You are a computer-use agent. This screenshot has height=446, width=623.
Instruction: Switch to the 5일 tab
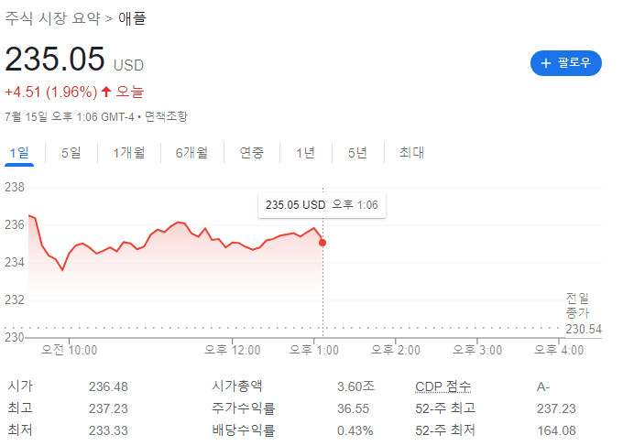[71, 153]
